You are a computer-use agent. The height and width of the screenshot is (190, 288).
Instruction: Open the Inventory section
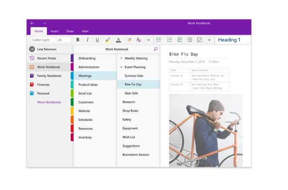95,137
